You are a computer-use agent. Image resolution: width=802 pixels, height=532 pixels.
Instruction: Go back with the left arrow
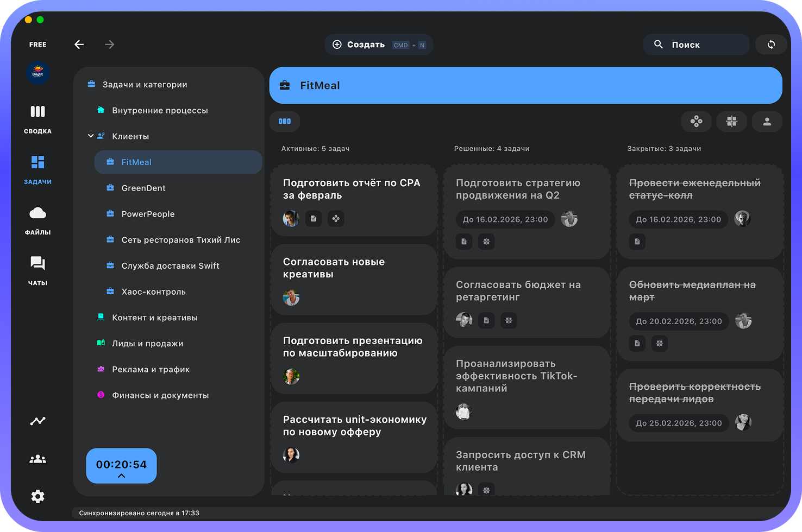tap(79, 45)
